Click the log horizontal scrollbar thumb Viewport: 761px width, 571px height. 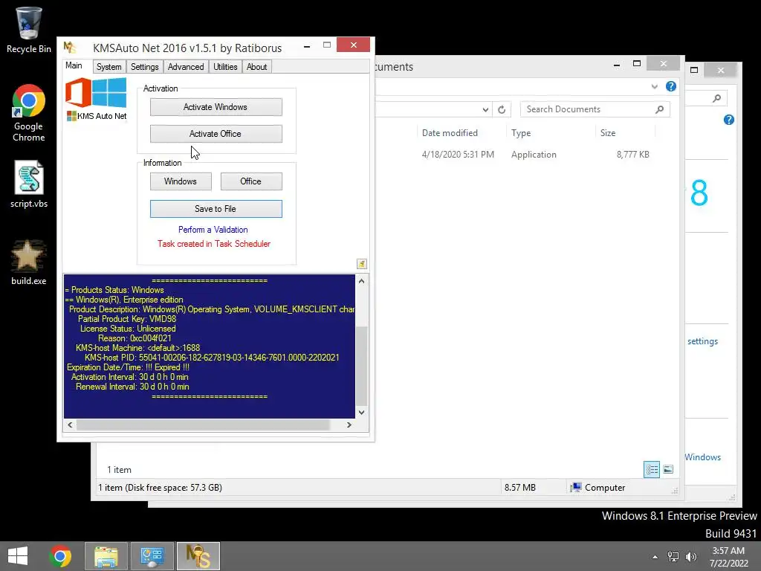pos(203,425)
